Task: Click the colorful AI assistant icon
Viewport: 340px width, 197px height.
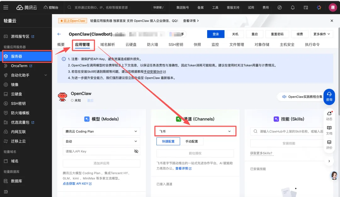Action: tap(319, 8)
